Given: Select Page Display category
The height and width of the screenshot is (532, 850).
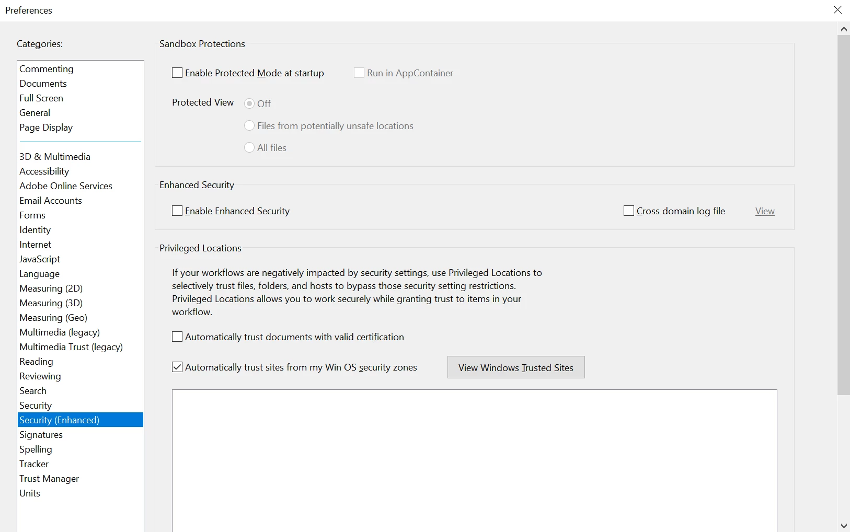Looking at the screenshot, I should point(81,128).
